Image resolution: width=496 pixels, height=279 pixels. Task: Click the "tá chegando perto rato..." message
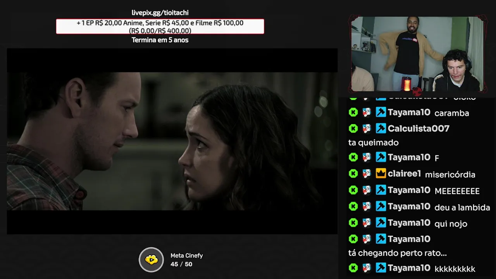pos(398,253)
